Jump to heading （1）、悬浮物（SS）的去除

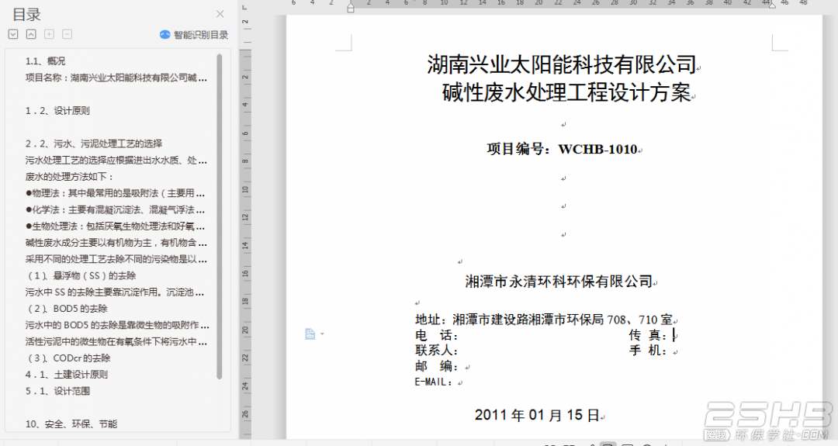(81, 276)
